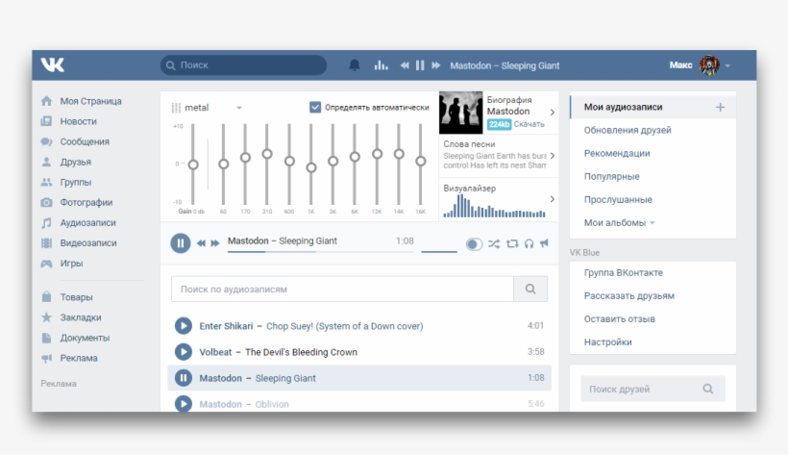Open VK Blue Настройки
788x455 pixels.
607,342
